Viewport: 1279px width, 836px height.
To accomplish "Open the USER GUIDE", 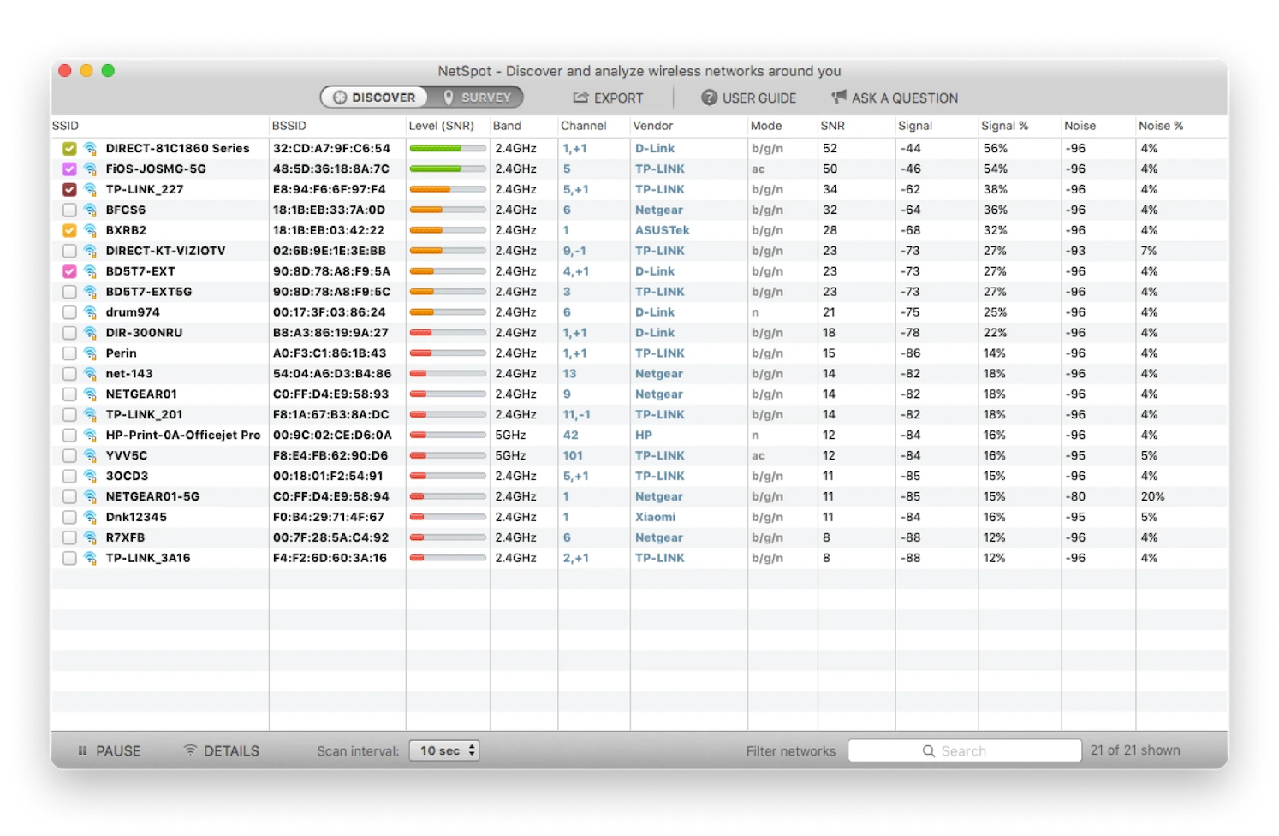I will point(749,98).
